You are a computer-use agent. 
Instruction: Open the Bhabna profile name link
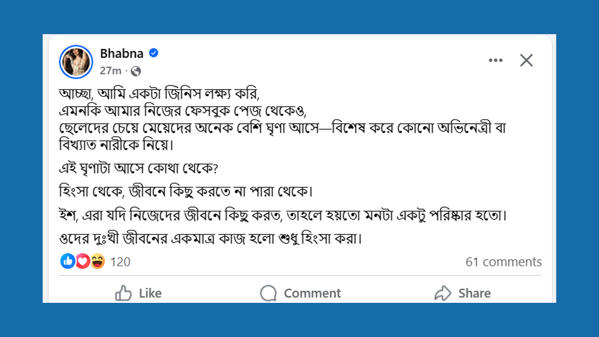click(x=122, y=53)
